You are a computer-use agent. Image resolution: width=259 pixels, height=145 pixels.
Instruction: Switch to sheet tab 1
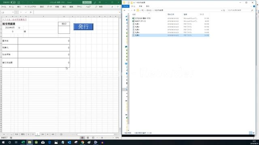pos(28,134)
